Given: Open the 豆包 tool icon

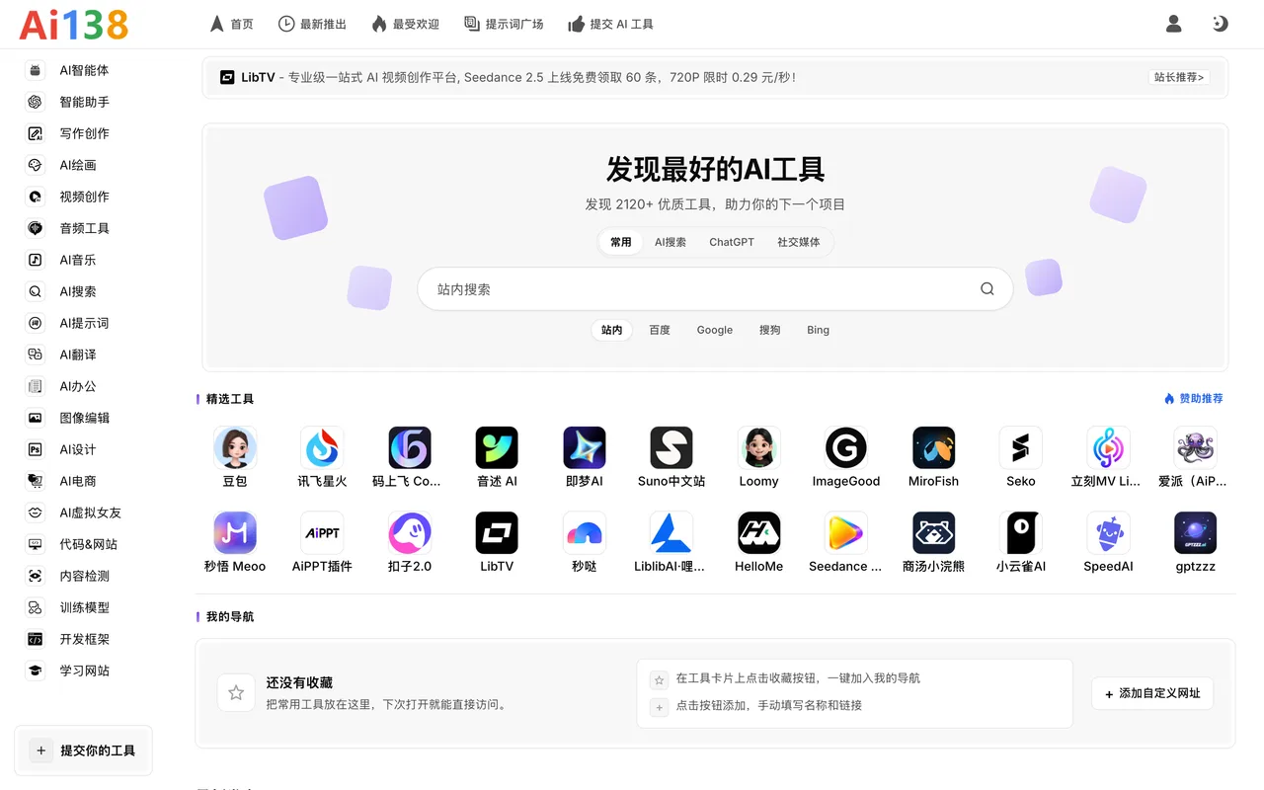Looking at the screenshot, I should coord(235,447).
